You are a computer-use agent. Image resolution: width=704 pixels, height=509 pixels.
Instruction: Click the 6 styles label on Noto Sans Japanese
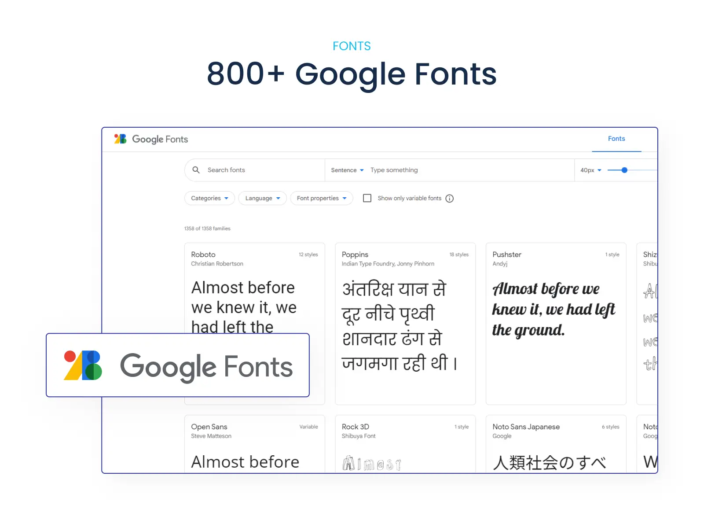point(610,427)
